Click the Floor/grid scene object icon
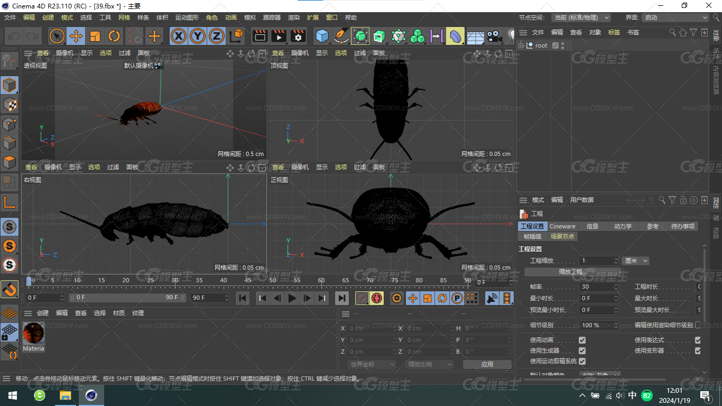Viewport: 722px width, 406px height. coord(475,36)
